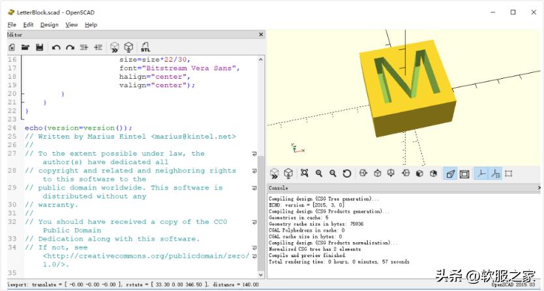Open a file using the folder icon
544x291 pixels.
[x=25, y=48]
